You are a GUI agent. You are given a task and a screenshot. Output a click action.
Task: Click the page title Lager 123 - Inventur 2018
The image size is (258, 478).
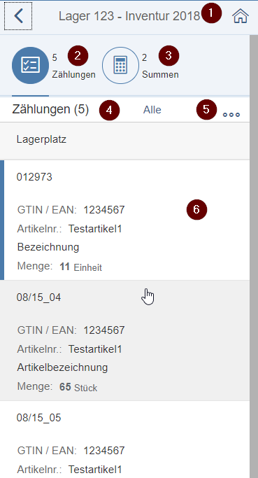coord(129,16)
